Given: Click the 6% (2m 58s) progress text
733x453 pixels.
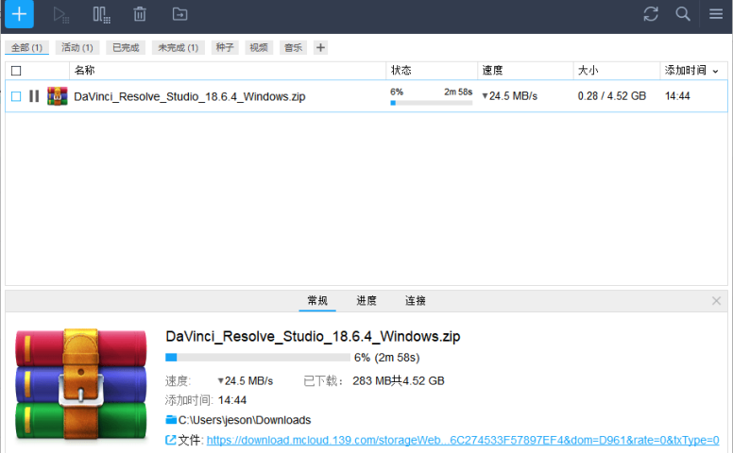Looking at the screenshot, I should pos(386,358).
